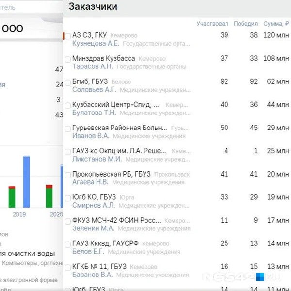The height and width of the screenshot is (291, 291).
Task: Open customer Прокопьевская РБ, ГБУЗ
Action: click(112, 174)
